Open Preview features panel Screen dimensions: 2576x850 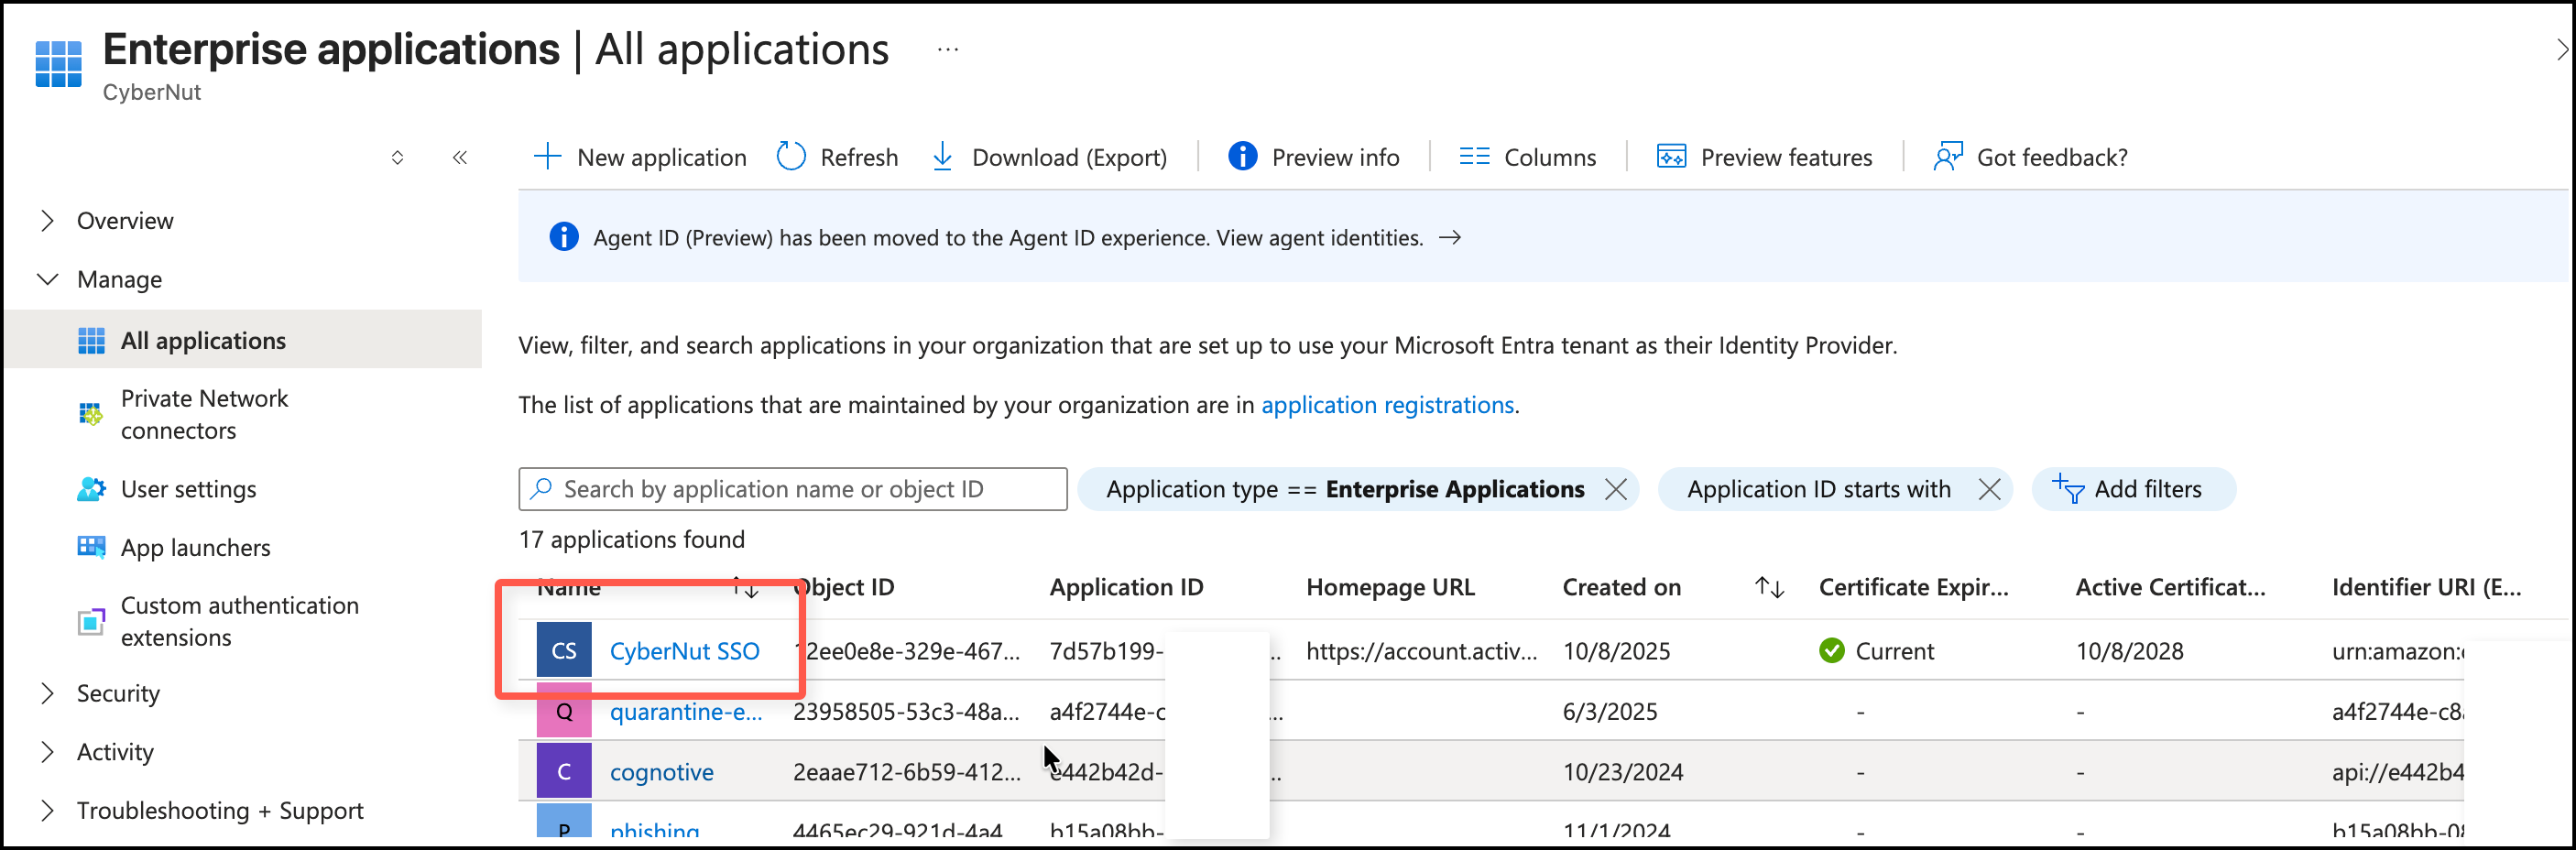pos(1765,157)
